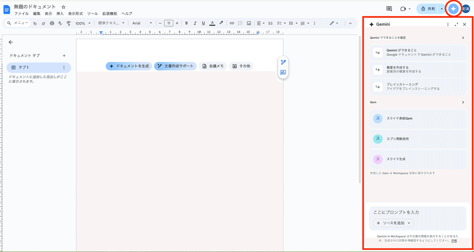The height and width of the screenshot is (252, 474).
Task: Click the 共有 share button
Action: [428, 9]
